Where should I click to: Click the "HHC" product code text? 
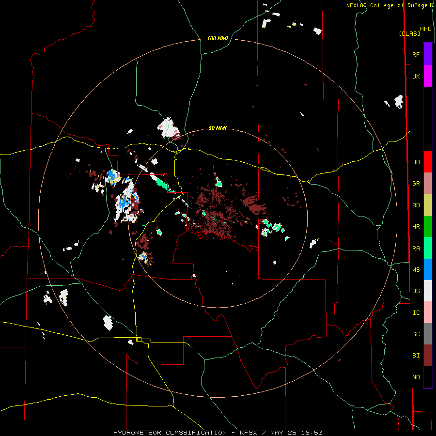pyautogui.click(x=425, y=29)
